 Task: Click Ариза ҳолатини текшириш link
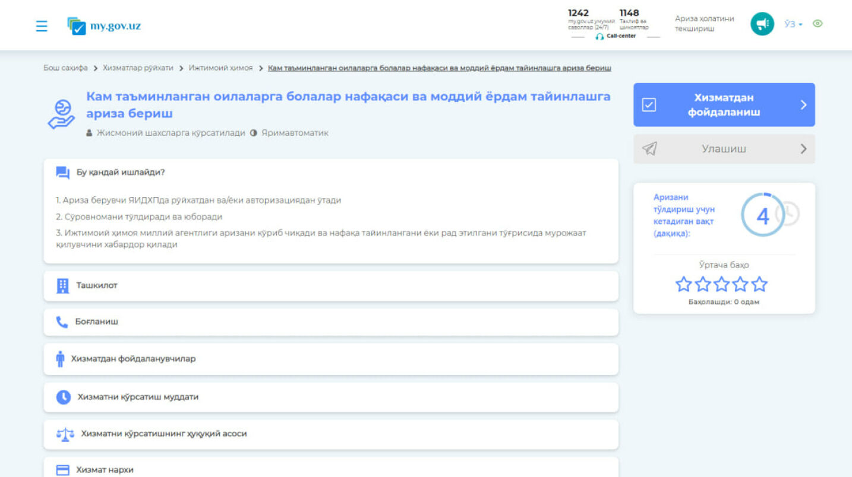[x=704, y=24]
